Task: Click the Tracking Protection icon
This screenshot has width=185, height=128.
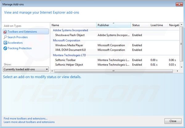Action: point(5,48)
